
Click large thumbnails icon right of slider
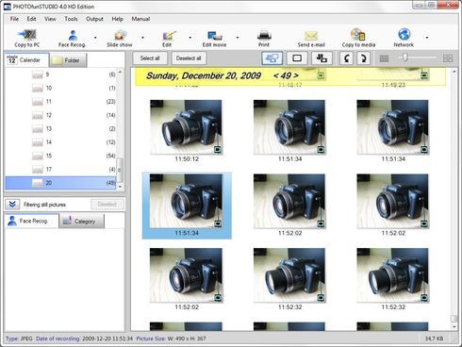click(x=448, y=58)
